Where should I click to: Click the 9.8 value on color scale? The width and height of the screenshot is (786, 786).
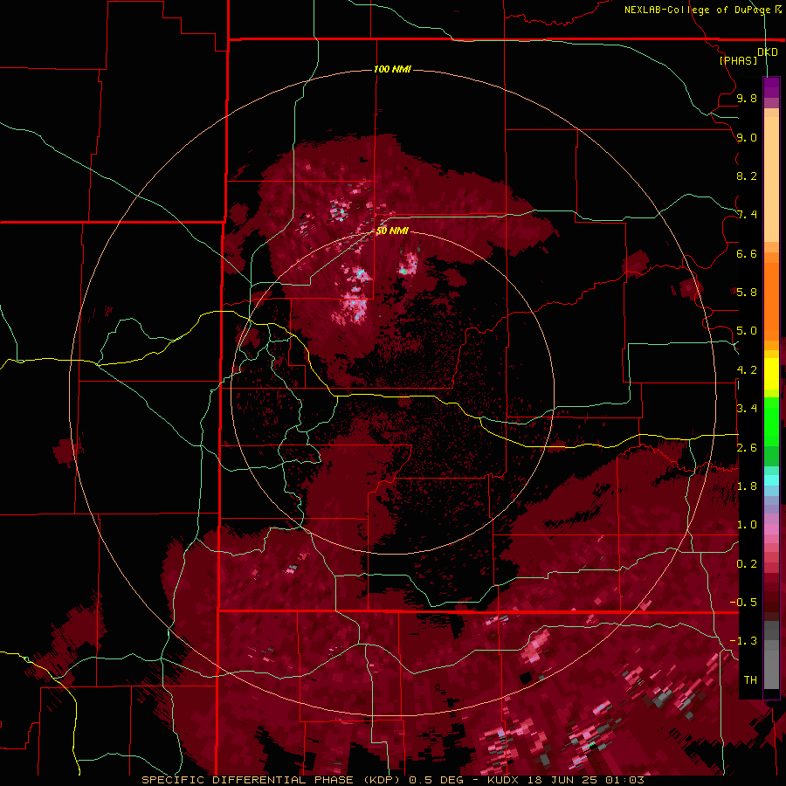(747, 98)
